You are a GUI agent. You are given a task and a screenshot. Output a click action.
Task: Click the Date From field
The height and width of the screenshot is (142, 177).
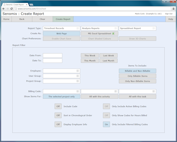click(53, 55)
